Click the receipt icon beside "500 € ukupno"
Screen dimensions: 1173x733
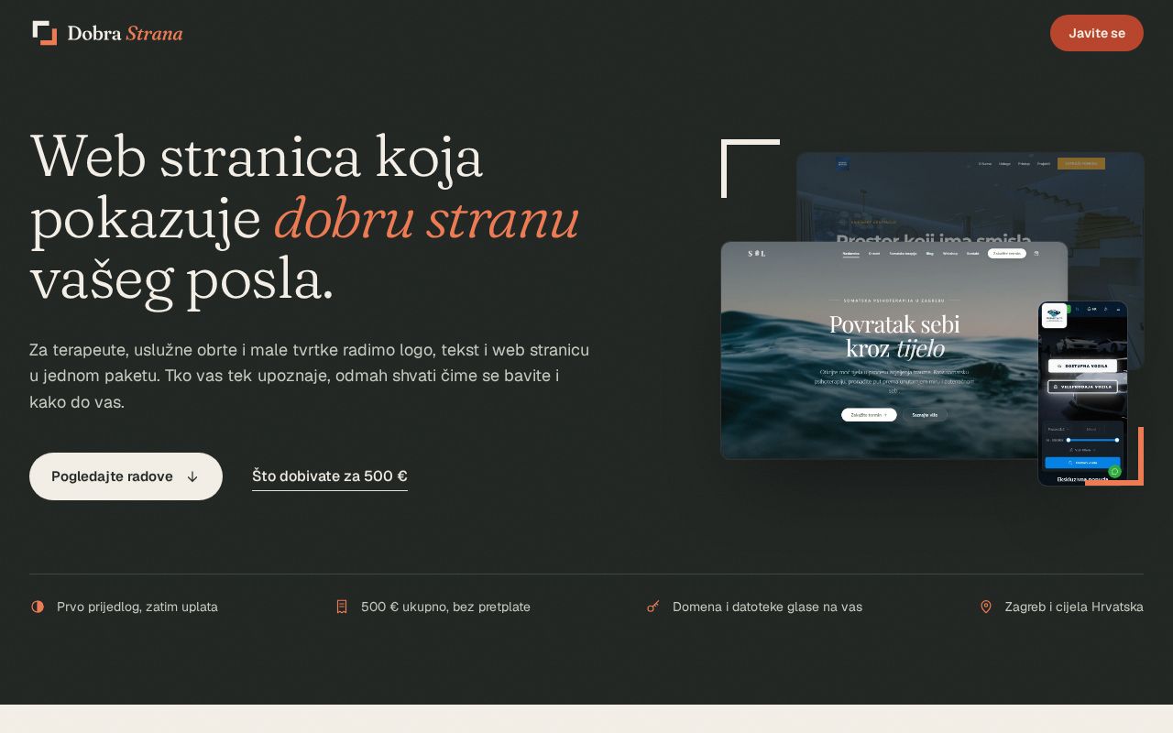pyautogui.click(x=342, y=607)
